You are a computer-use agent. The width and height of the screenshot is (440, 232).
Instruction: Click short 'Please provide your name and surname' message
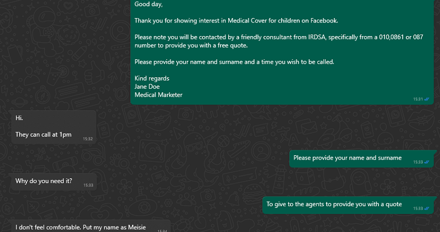(348, 158)
